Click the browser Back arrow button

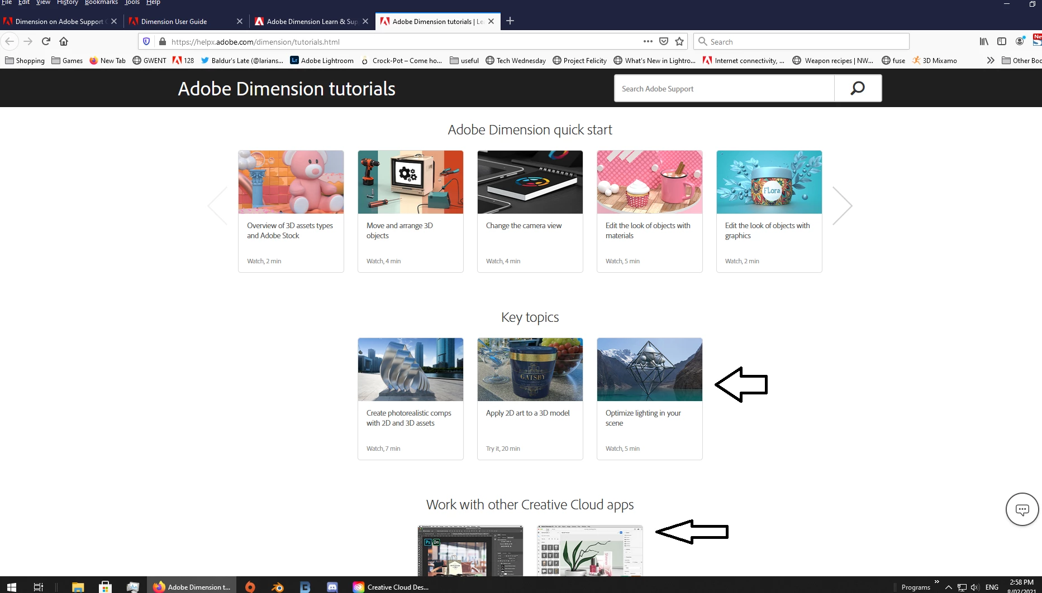pyautogui.click(x=9, y=41)
